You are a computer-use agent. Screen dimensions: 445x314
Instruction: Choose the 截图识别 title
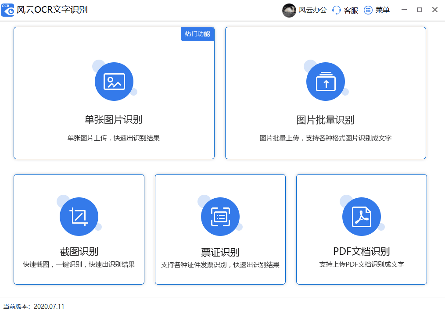pos(79,252)
